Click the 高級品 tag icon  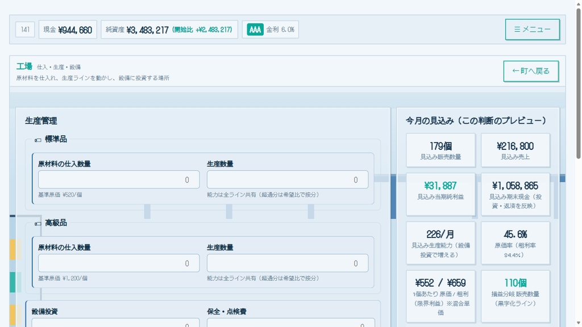point(38,224)
